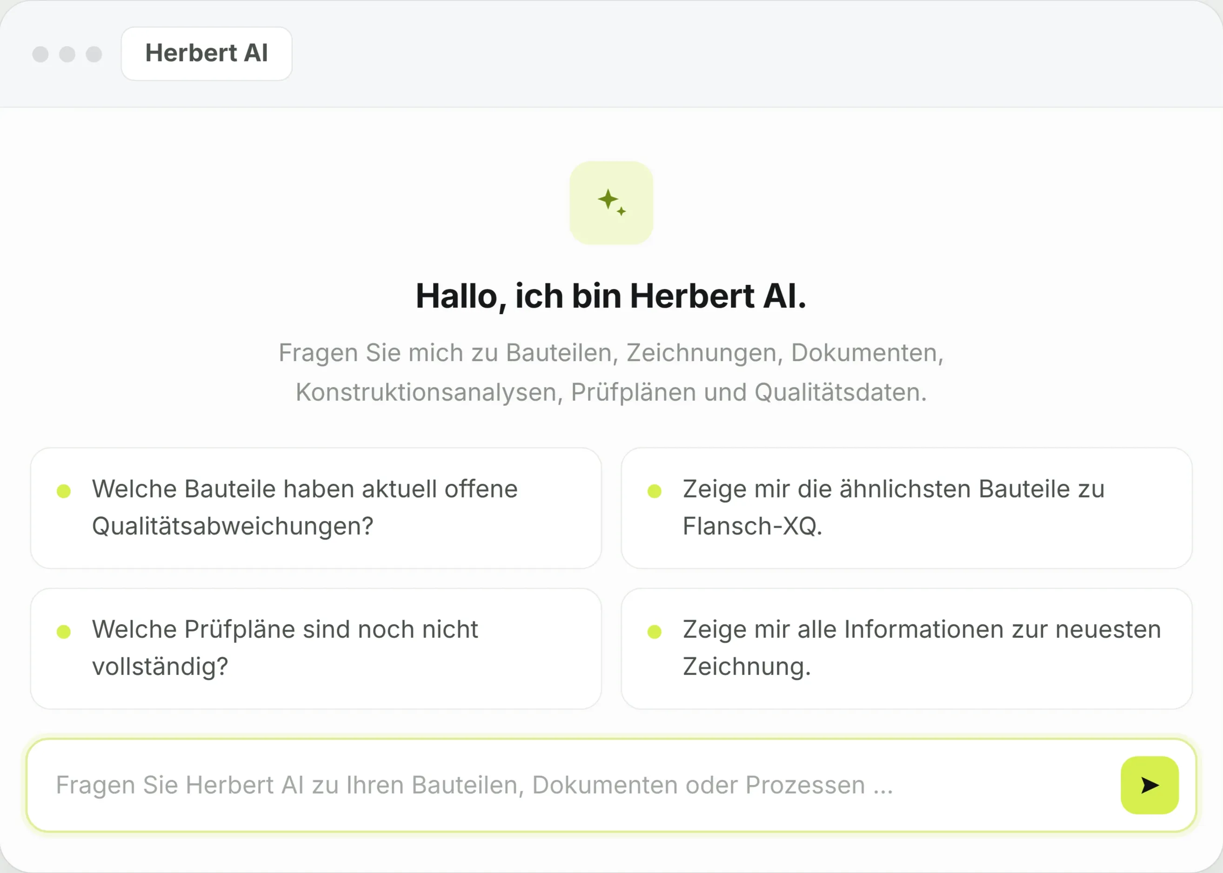Click the middle gray window control dot

67,54
